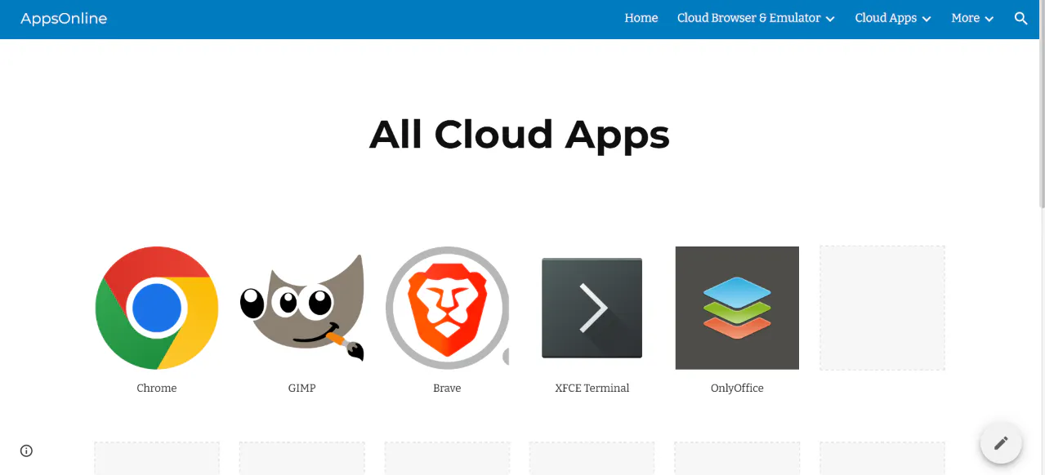Launch the Brave lion icon
Screen dimensions: 1045x475
coord(447,308)
